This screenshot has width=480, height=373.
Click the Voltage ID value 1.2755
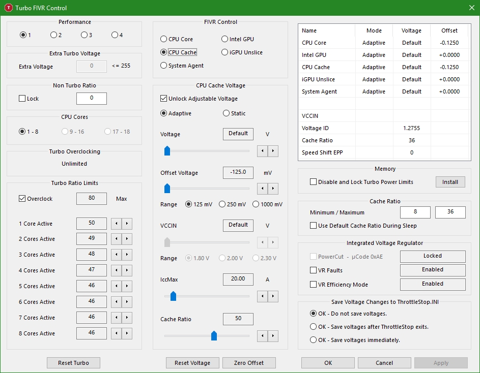pyautogui.click(x=411, y=128)
